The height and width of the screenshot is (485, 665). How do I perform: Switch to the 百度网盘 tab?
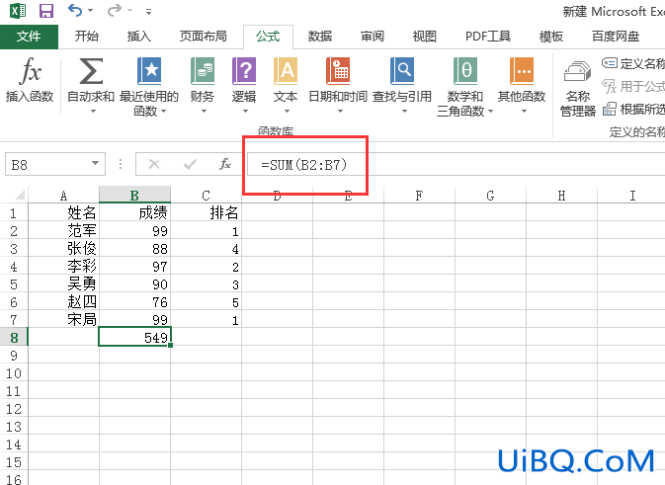pyautogui.click(x=616, y=37)
